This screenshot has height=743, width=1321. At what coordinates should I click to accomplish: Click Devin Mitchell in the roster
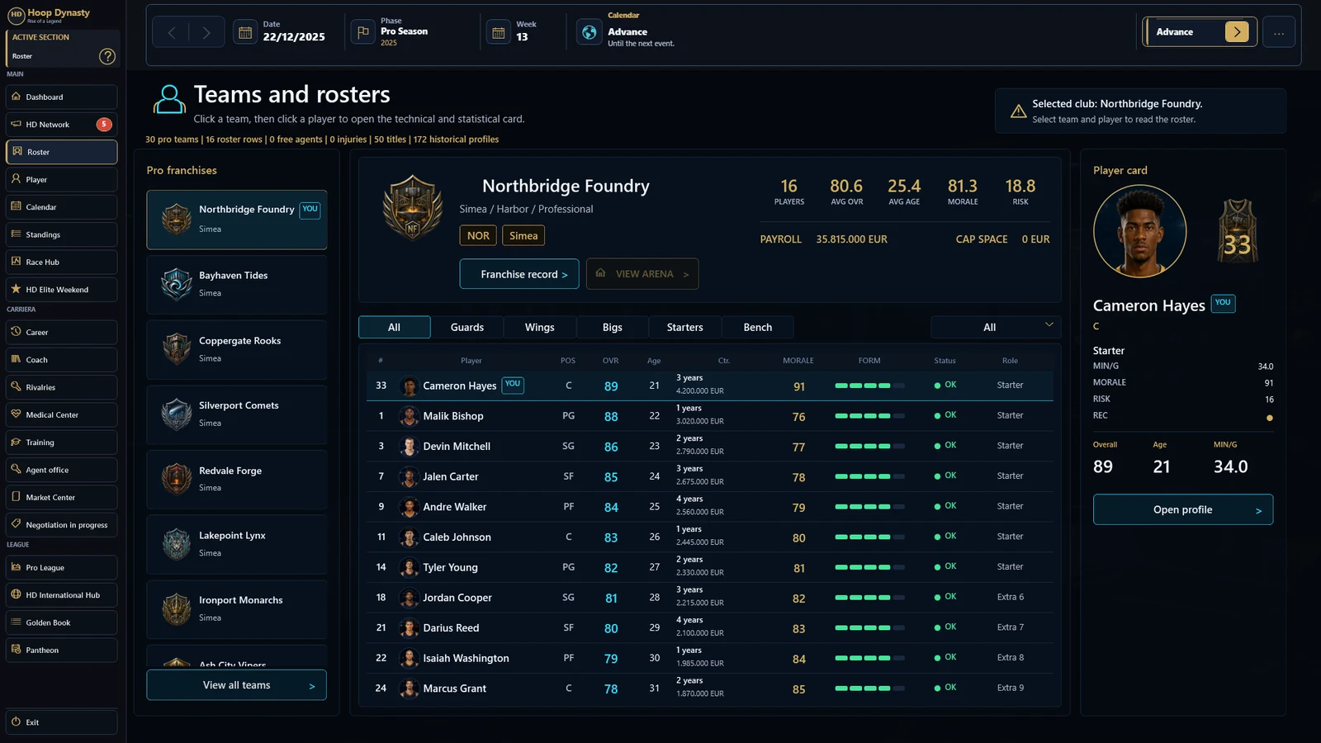pos(710,446)
